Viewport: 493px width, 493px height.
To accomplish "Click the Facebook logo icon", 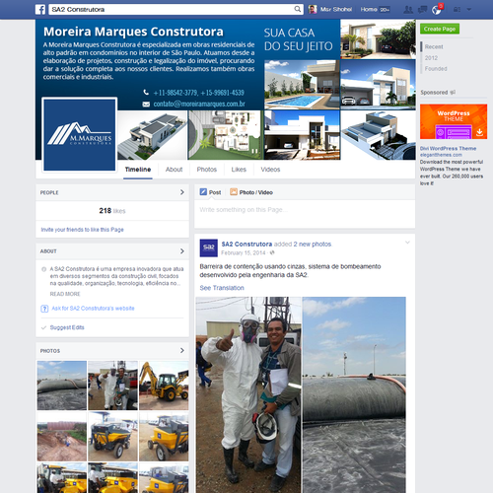I will [x=40, y=9].
